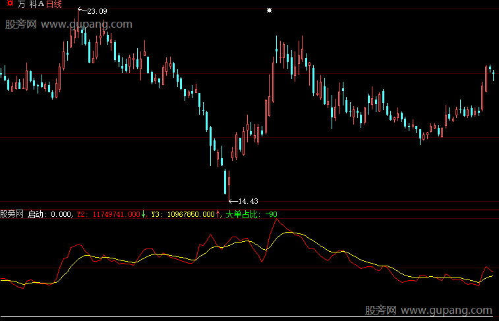The image size is (499, 321).
Task: Select the 万科A stock name label
Action: pyautogui.click(x=31, y=4)
